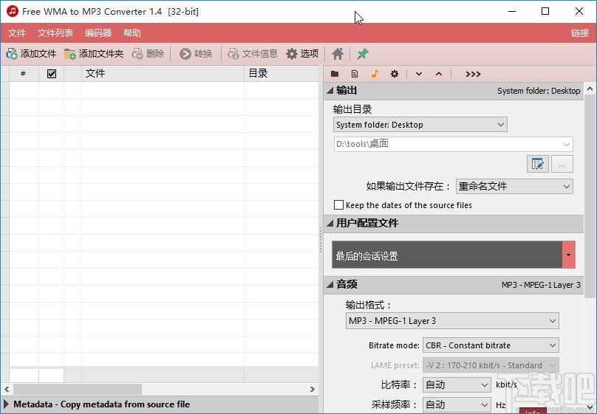Click the horizontal scrollbar left arrow
Screen dimensions: 597x414
7,390
